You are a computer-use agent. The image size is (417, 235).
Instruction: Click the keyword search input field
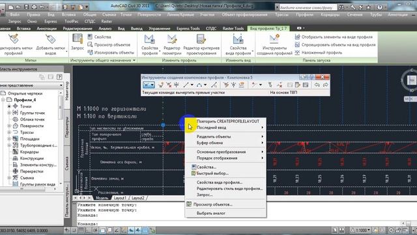pos(308,7)
